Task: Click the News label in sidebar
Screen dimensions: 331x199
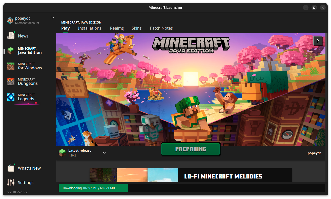Action: [23, 36]
